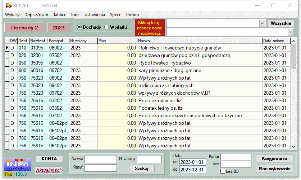Open the Wykazy menu

pyautogui.click(x=12, y=15)
